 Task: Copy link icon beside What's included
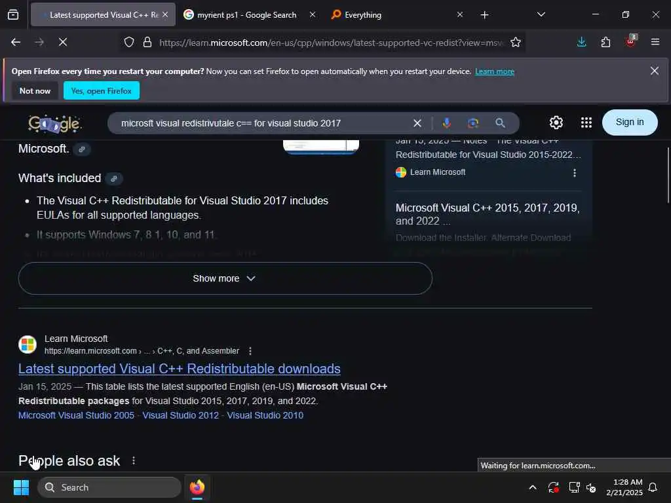point(114,179)
